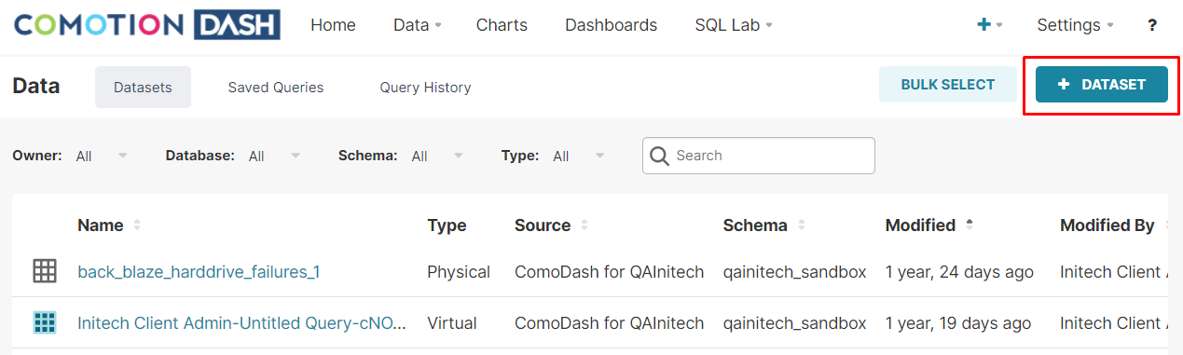Click the Comotion Dash logo

[147, 25]
